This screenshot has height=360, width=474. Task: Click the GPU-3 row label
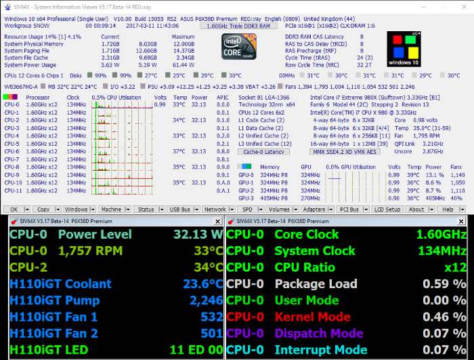pos(246,199)
